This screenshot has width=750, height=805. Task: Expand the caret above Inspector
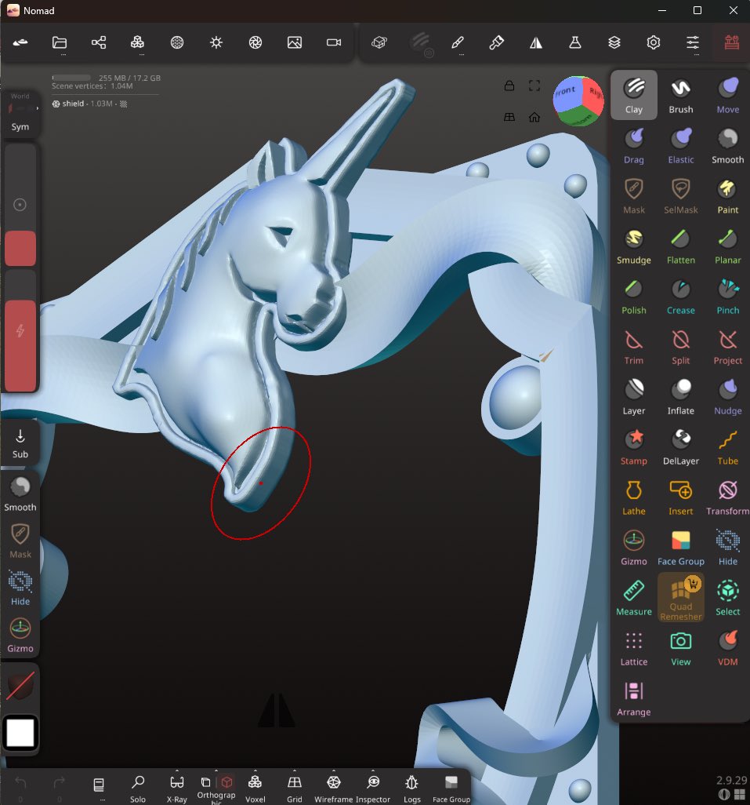373,770
